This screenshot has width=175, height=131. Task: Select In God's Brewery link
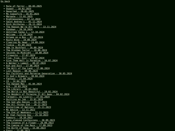tap(25, 76)
